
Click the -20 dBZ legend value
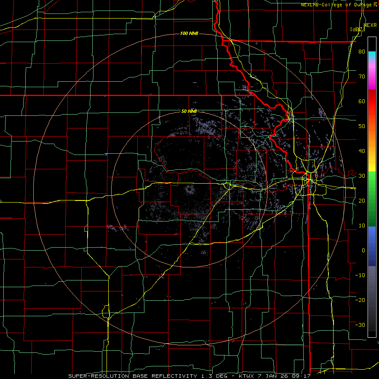click(x=360, y=300)
